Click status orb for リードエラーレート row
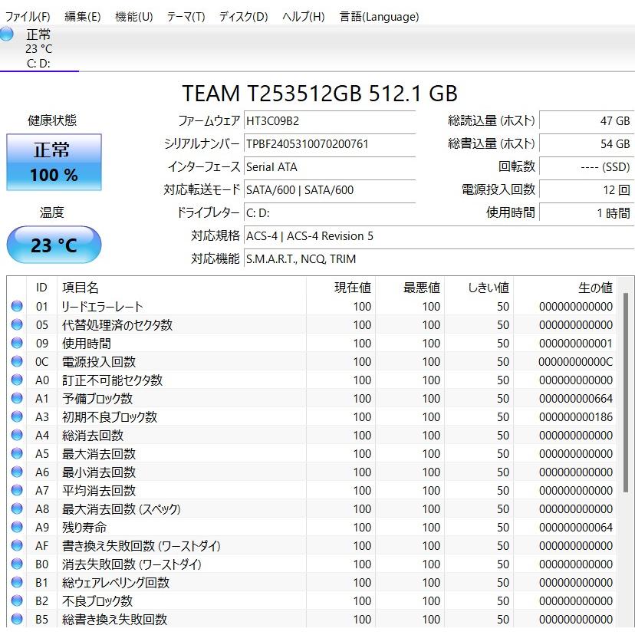The height and width of the screenshot is (635, 635). [17, 307]
